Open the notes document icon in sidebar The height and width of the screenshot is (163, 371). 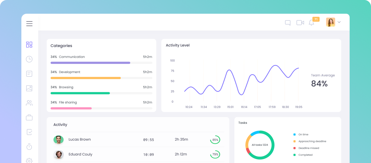[29, 74]
